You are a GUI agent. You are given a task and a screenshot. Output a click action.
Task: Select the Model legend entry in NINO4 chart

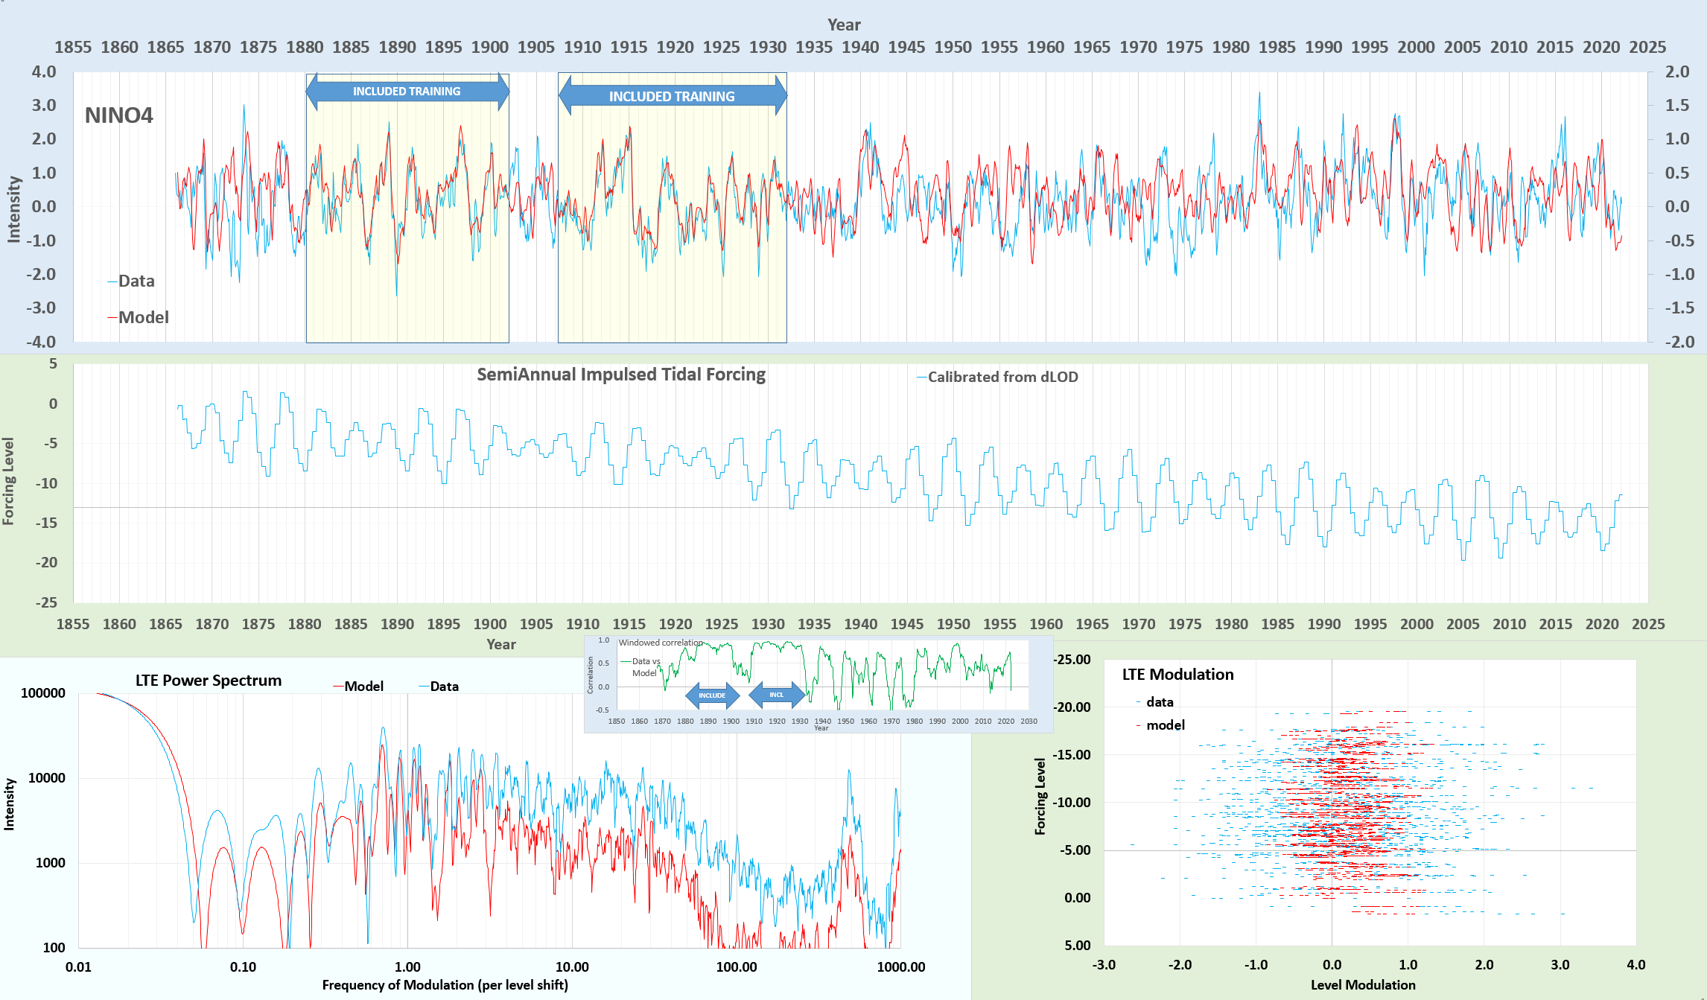click(x=139, y=317)
